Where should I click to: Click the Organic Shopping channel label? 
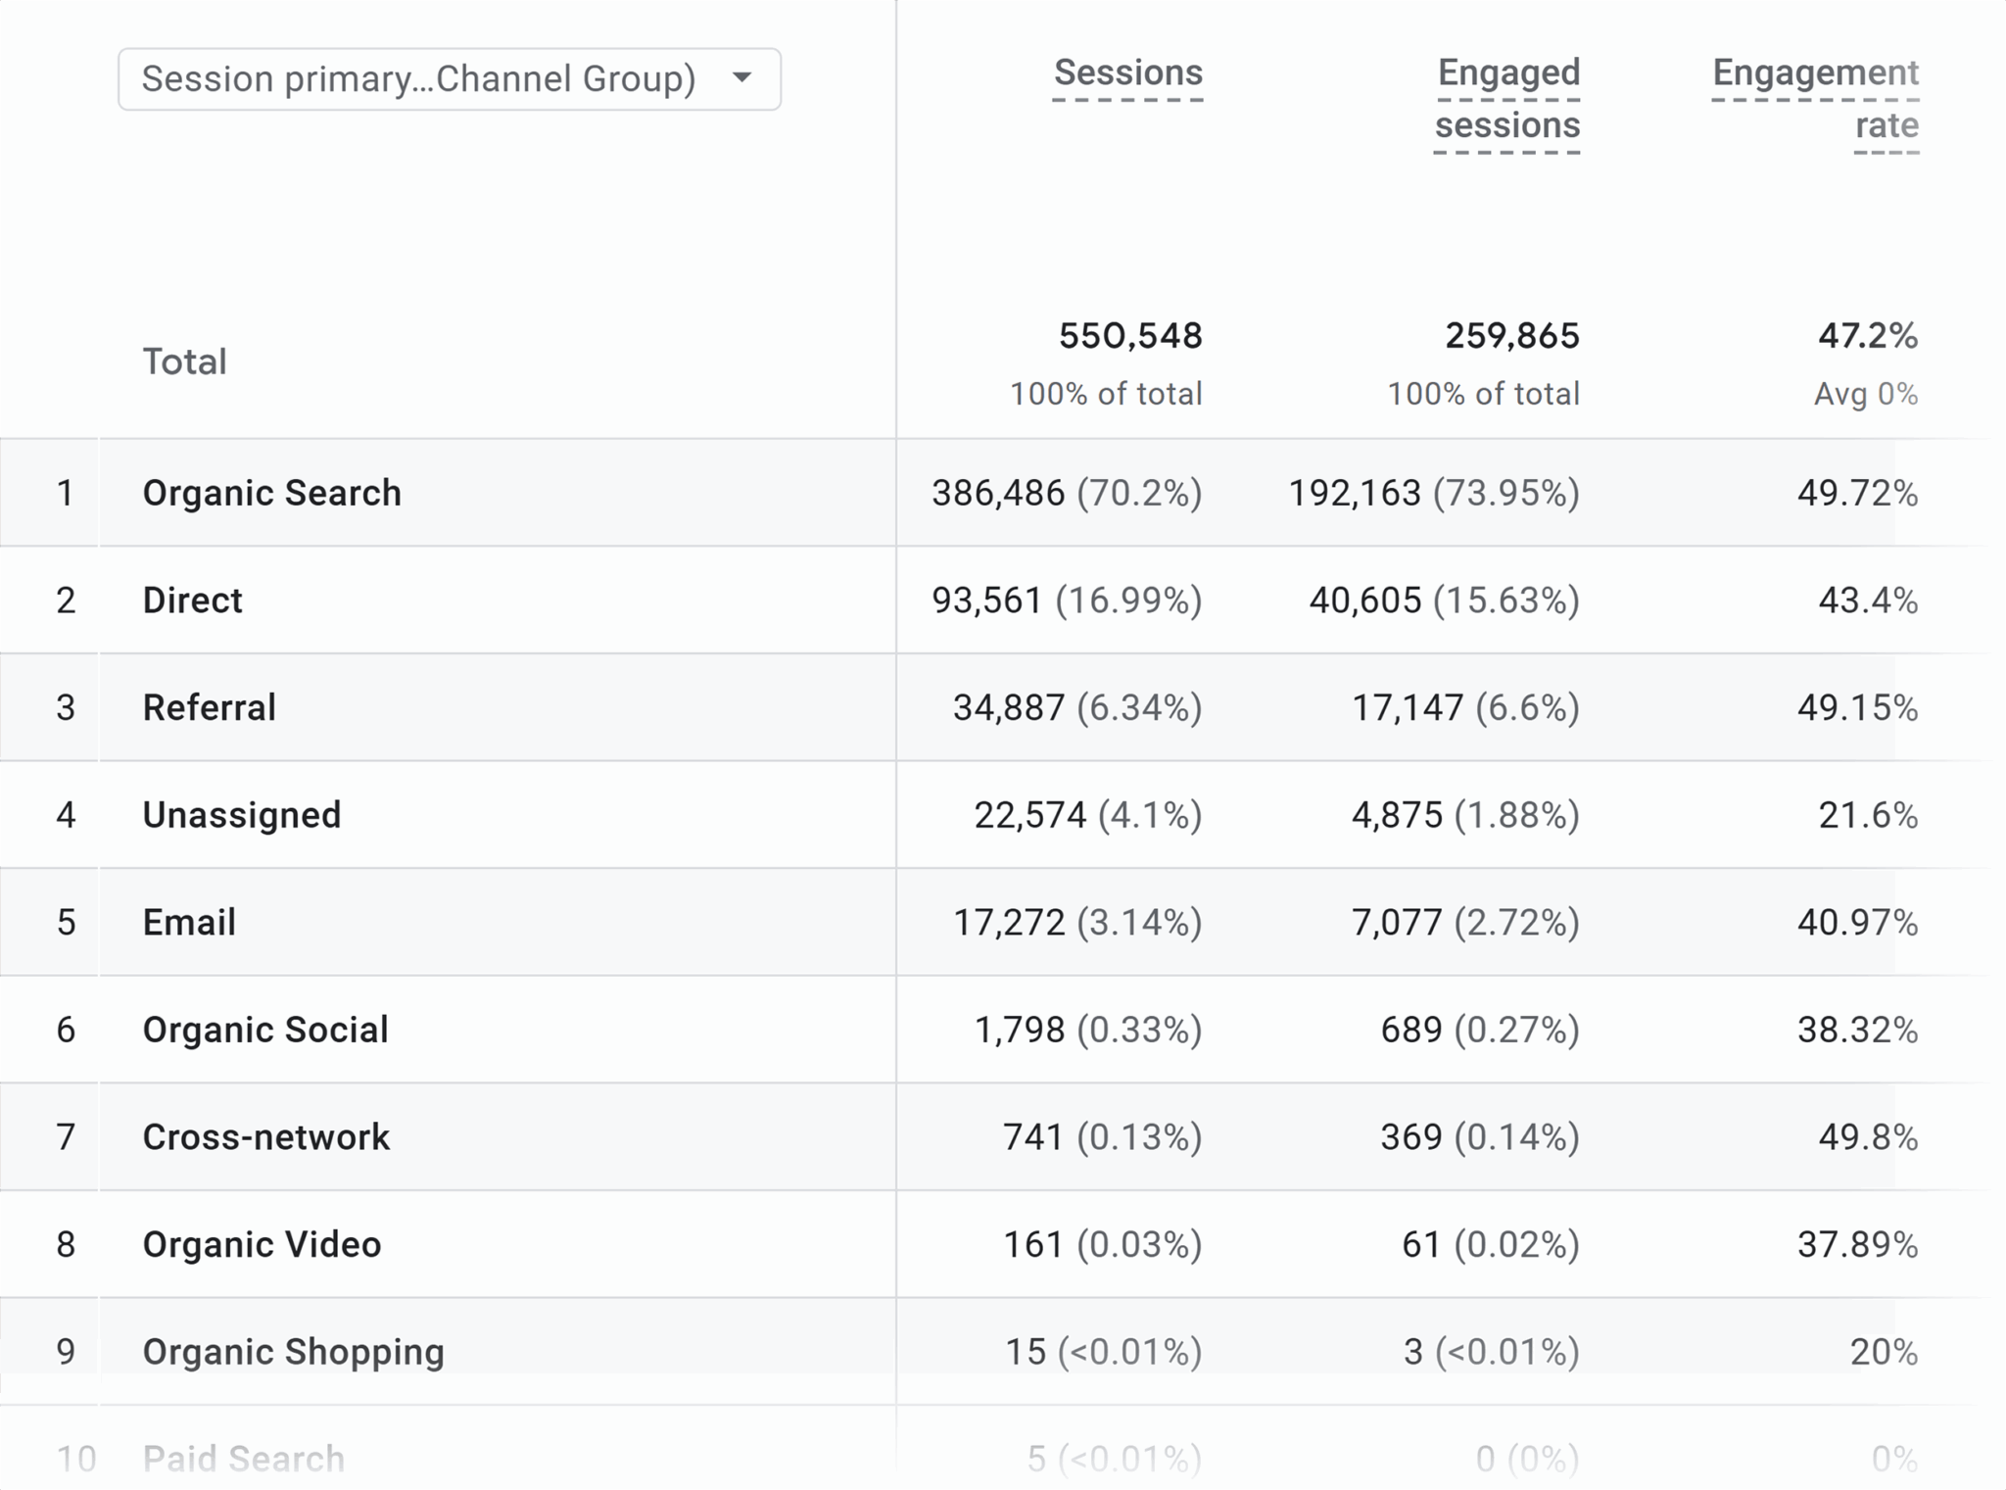tap(294, 1352)
